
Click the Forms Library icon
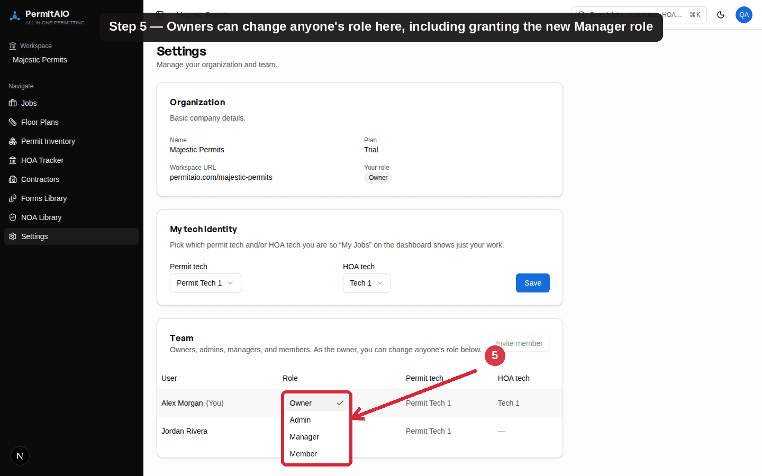coord(13,198)
